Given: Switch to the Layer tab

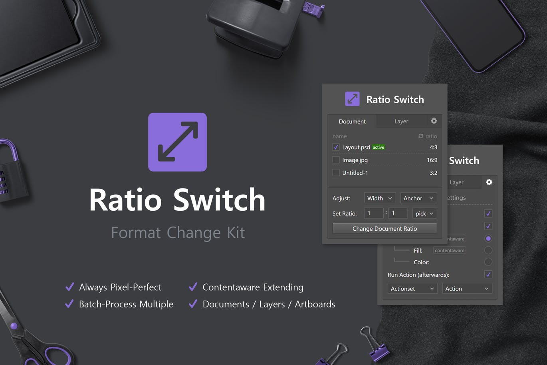Looking at the screenshot, I should click(x=401, y=121).
